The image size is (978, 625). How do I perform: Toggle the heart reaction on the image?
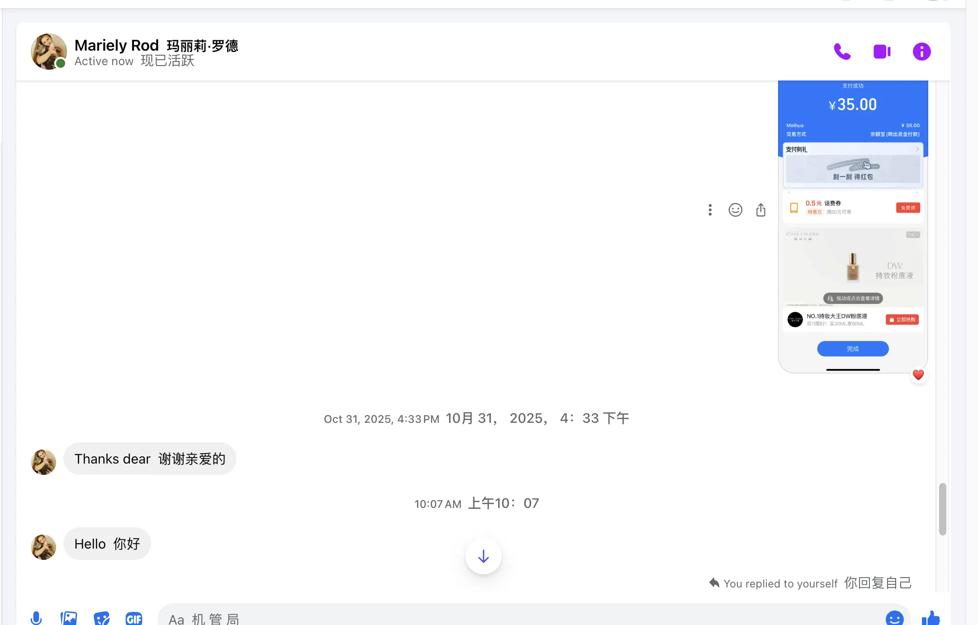918,374
